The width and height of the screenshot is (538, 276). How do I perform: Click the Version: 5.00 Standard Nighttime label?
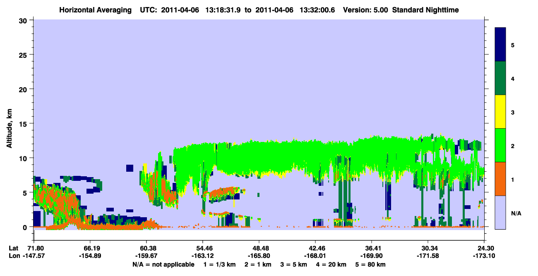pyautogui.click(x=401, y=9)
